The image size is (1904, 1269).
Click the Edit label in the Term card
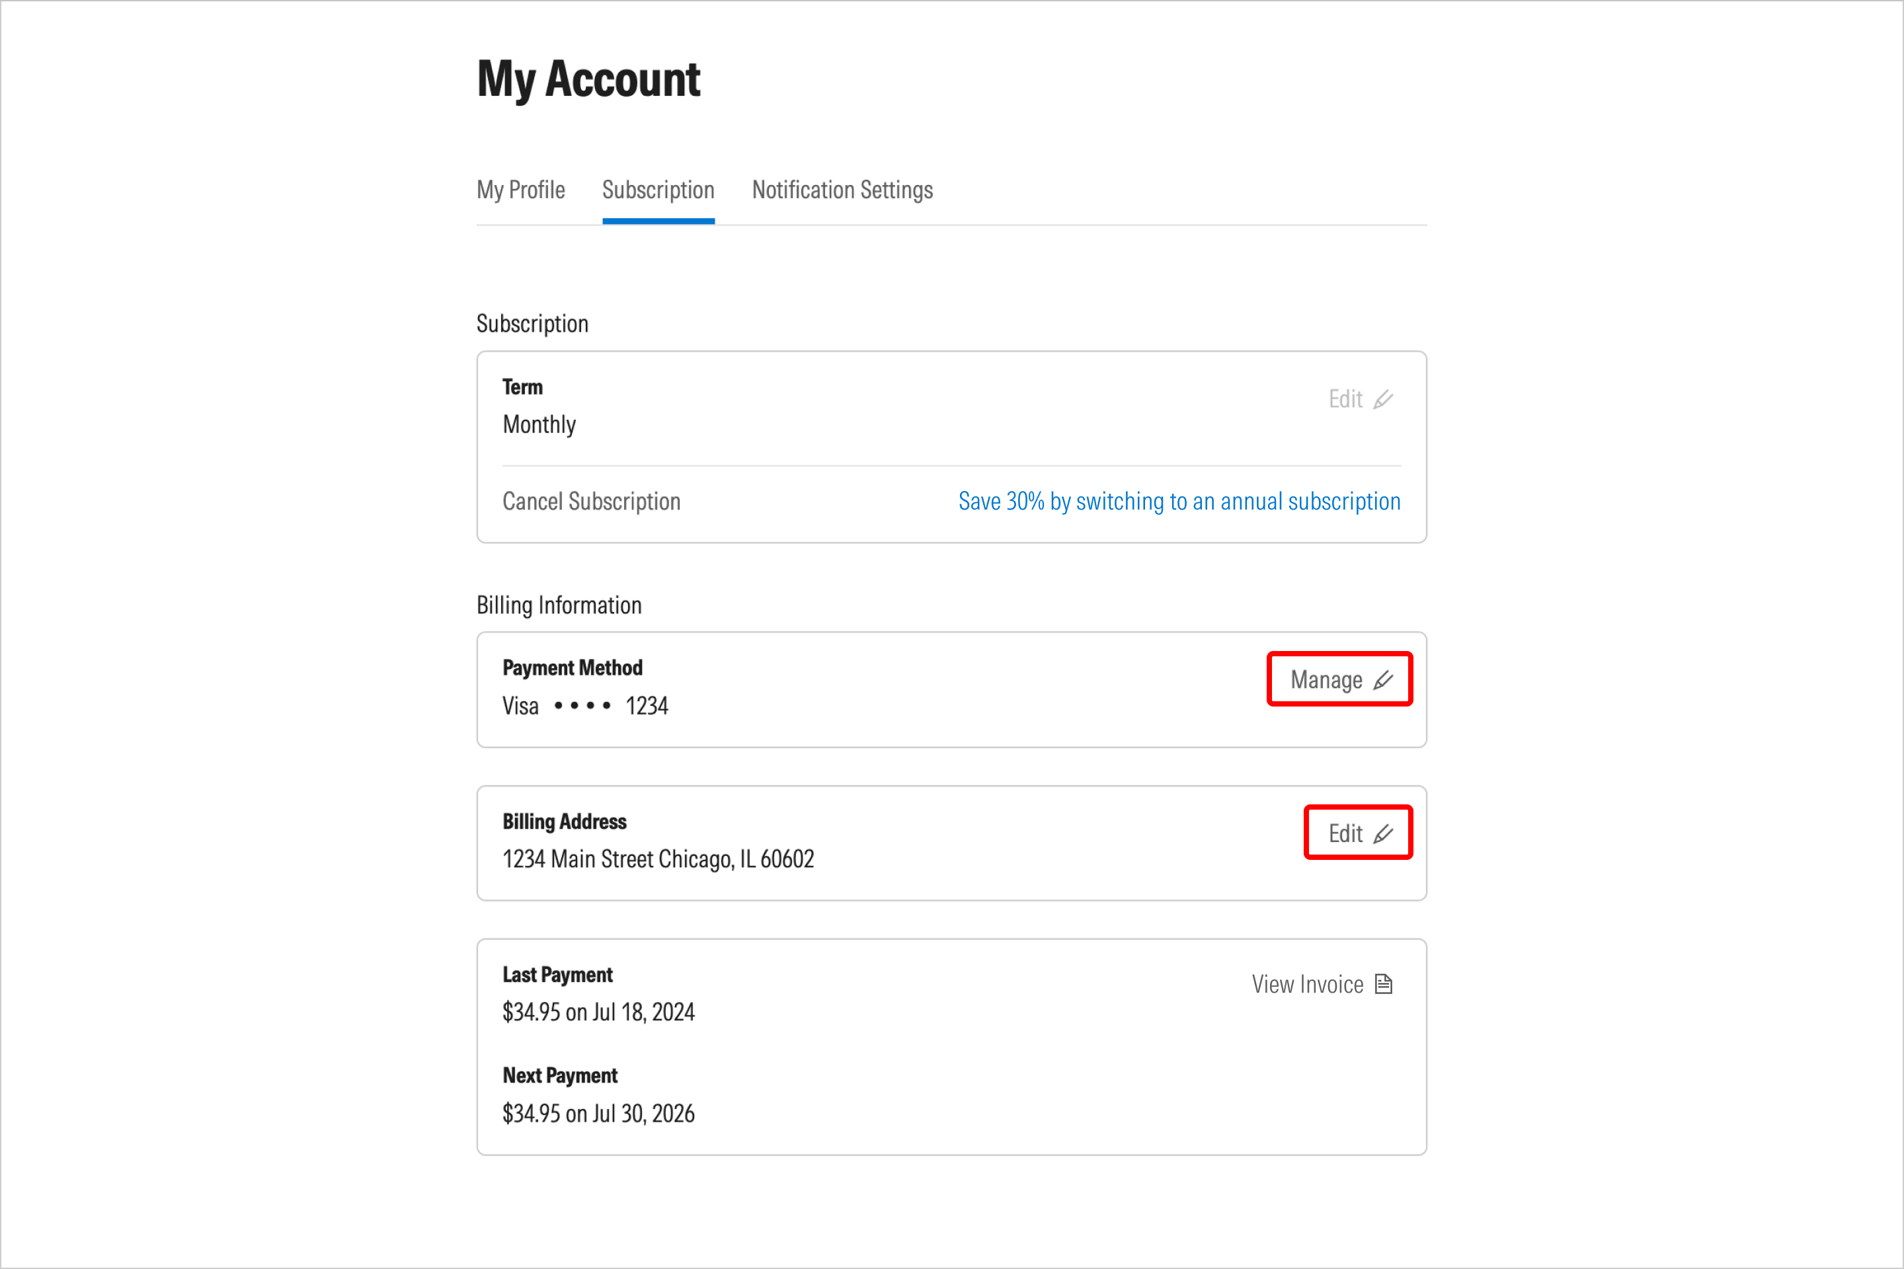(x=1345, y=399)
